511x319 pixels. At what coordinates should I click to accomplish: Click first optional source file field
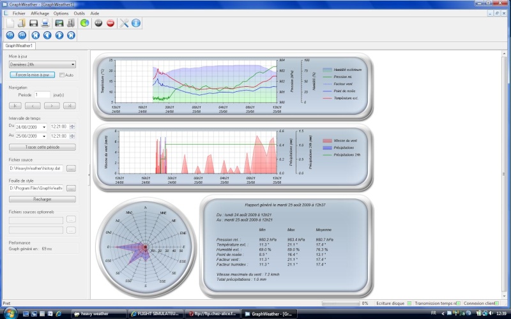pos(36,220)
